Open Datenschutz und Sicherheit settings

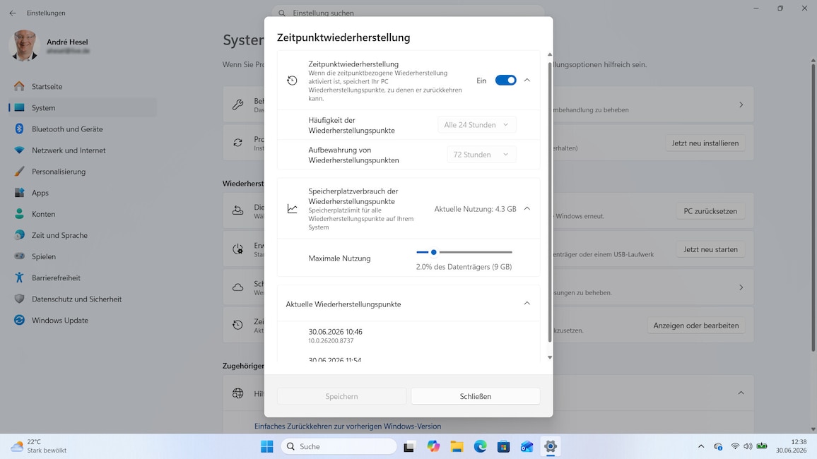click(82, 299)
